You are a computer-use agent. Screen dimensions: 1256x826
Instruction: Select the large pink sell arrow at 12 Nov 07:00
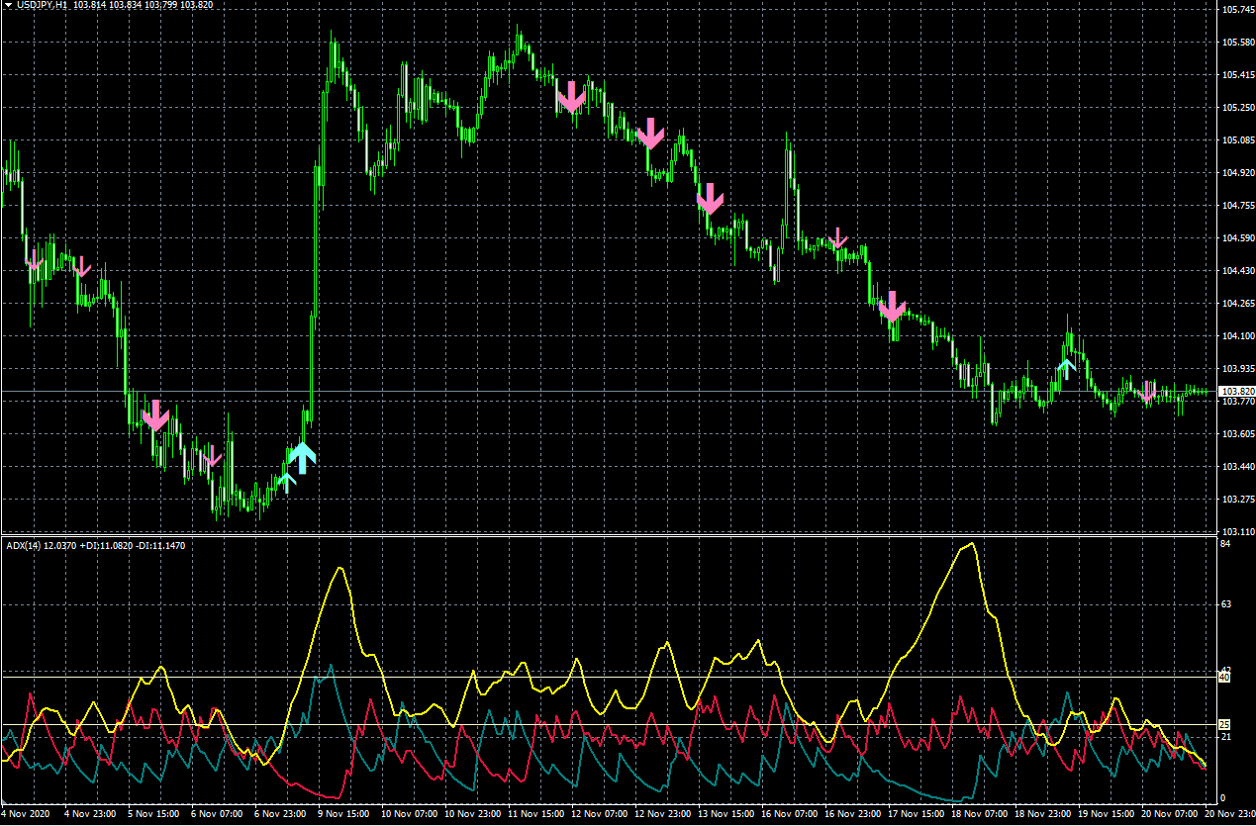click(571, 96)
